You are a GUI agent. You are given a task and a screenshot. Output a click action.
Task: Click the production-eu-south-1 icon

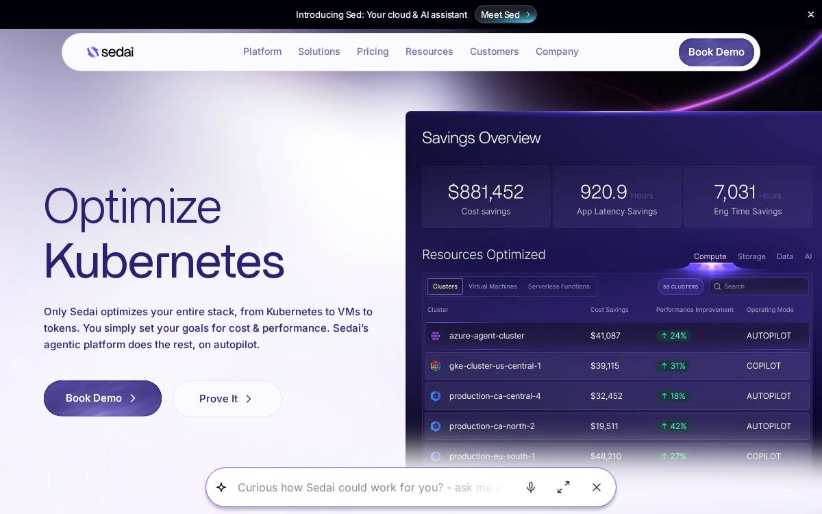point(436,456)
